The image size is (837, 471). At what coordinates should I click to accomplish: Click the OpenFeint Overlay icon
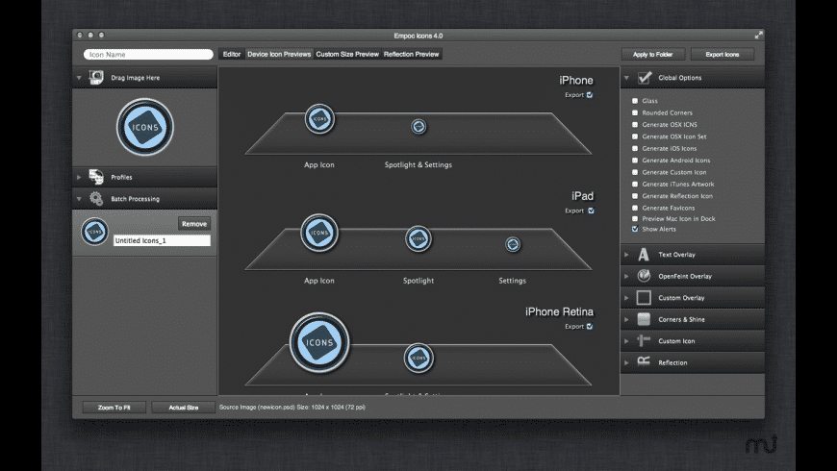coord(644,276)
